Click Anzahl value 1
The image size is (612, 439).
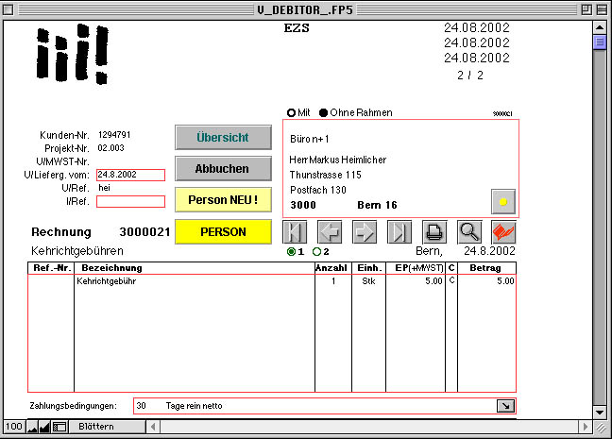(333, 281)
